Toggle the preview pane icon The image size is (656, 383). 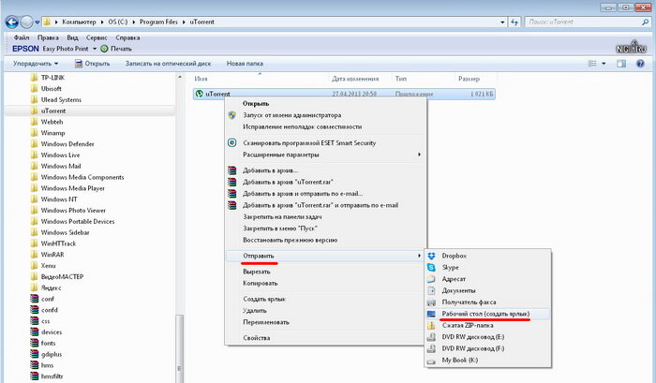tap(621, 64)
